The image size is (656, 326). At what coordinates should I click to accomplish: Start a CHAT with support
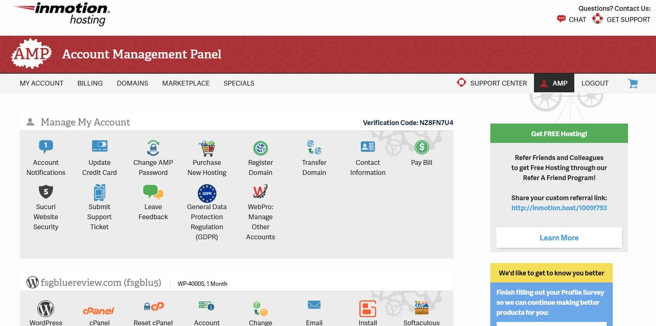571,19
